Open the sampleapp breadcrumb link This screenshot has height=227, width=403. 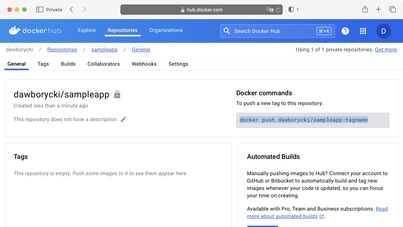tap(104, 49)
